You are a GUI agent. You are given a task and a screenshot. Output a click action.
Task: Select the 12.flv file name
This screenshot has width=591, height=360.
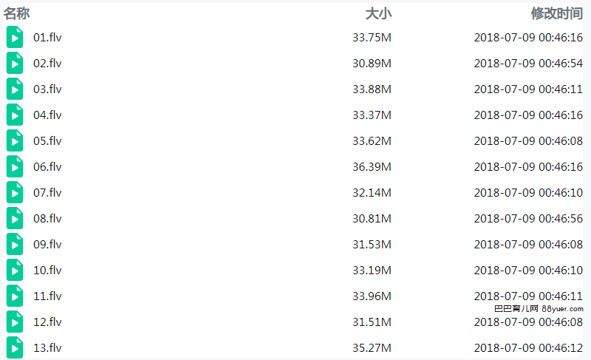click(x=47, y=322)
